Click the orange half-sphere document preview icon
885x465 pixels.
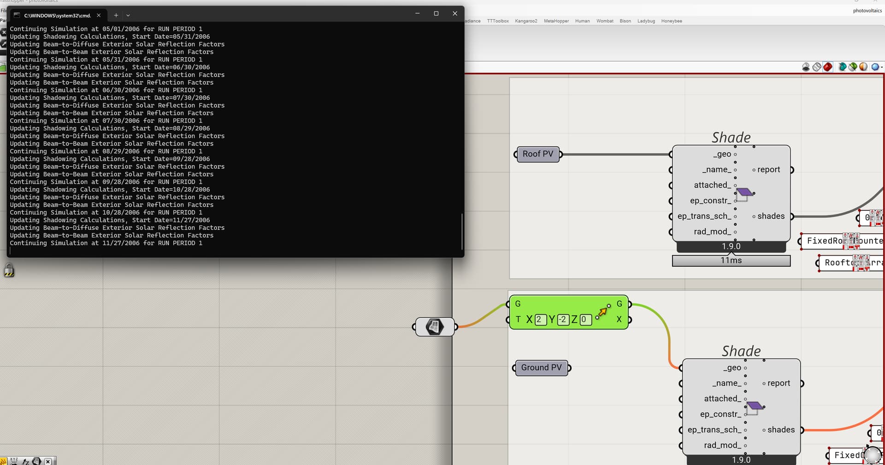863,67
